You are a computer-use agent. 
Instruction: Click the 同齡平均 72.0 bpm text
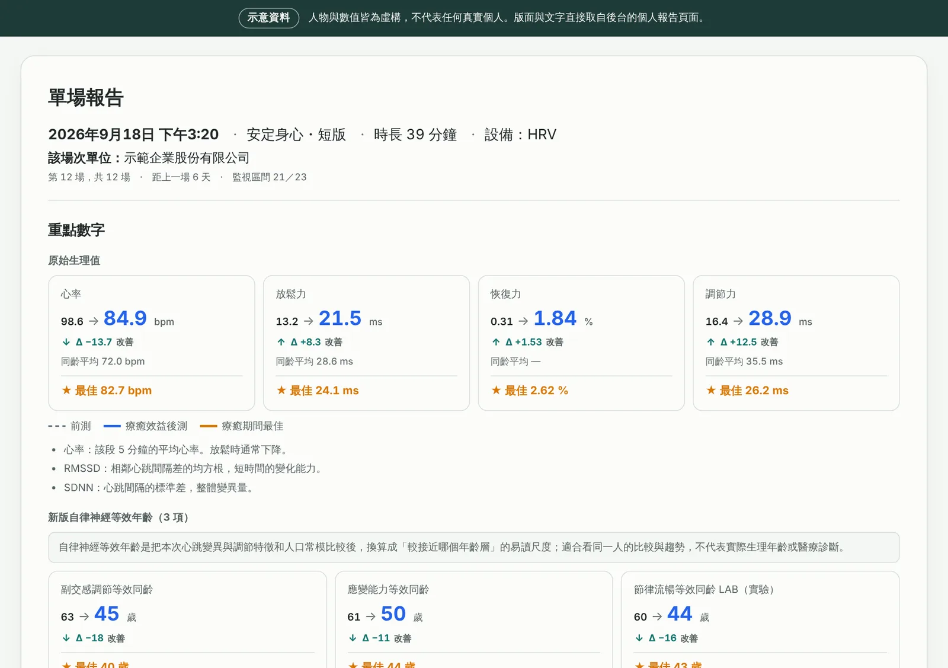coord(103,362)
